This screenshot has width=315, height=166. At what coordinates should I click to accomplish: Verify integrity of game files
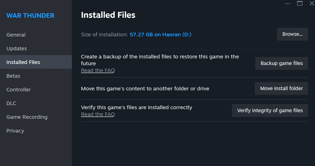coord(270,110)
